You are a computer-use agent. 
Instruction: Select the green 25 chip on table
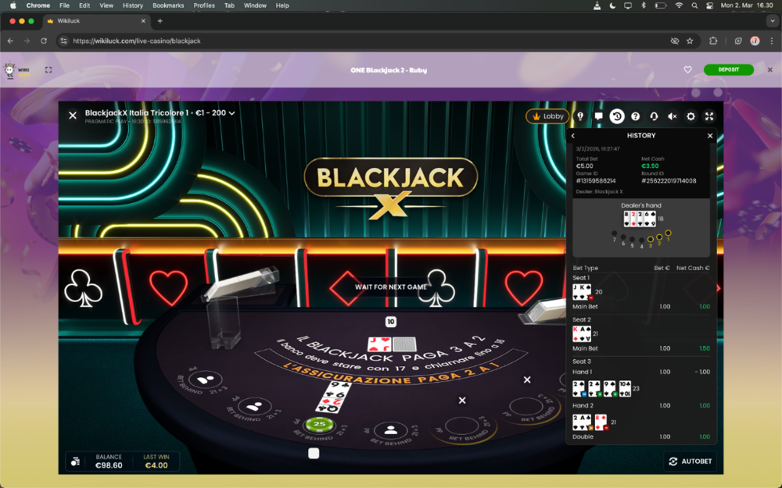(x=319, y=425)
